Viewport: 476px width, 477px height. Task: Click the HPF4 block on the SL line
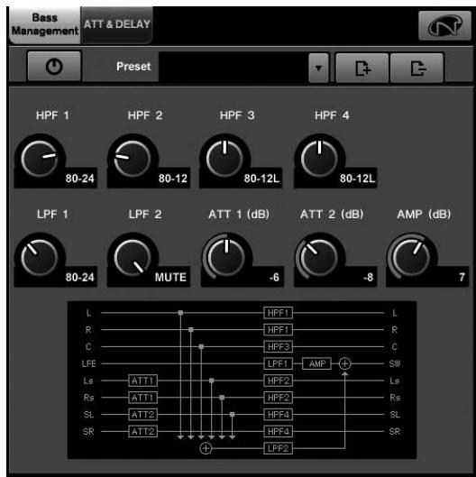[278, 415]
